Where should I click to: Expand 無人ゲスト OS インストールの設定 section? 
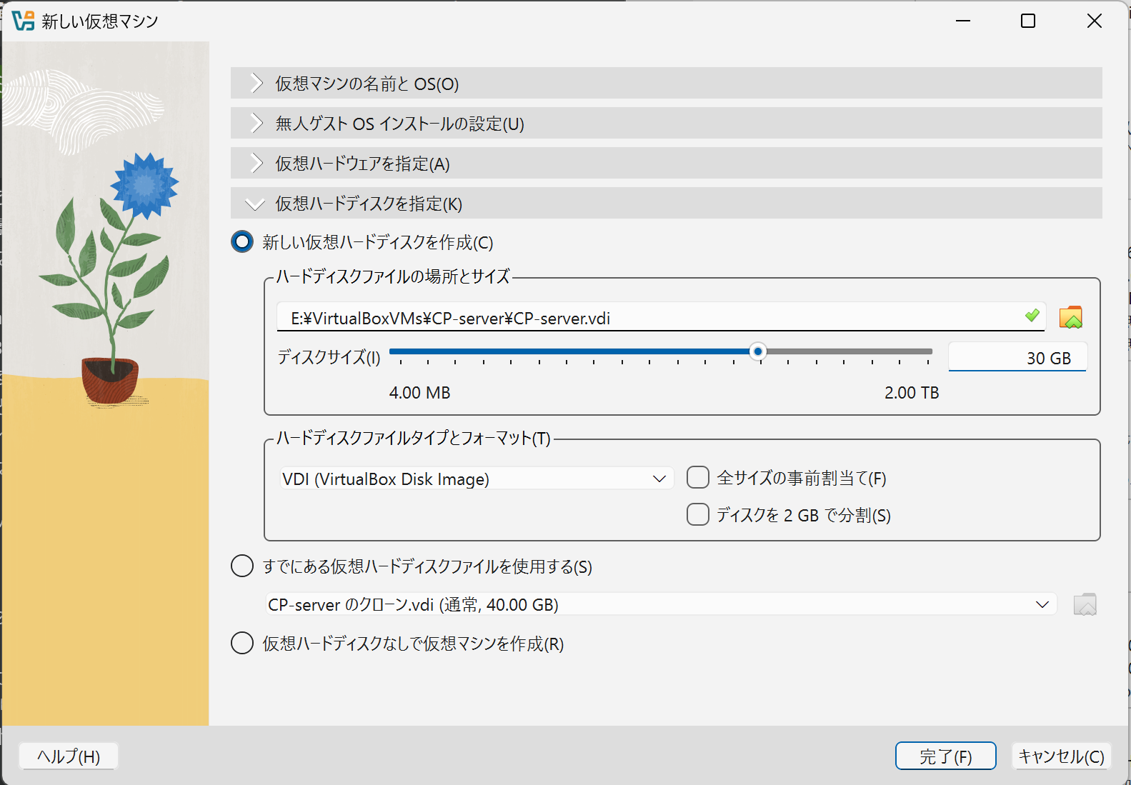click(x=666, y=124)
